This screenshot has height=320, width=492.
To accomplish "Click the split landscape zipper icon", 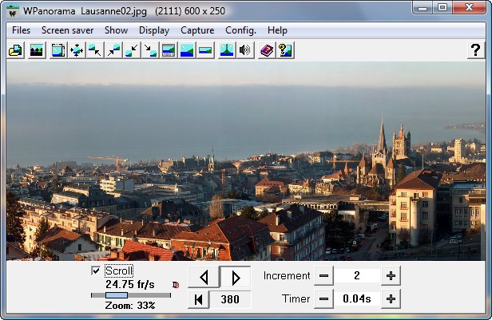I will point(227,50).
